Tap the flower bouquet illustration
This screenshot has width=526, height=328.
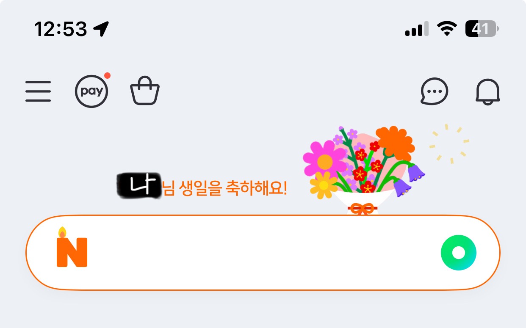(364, 170)
